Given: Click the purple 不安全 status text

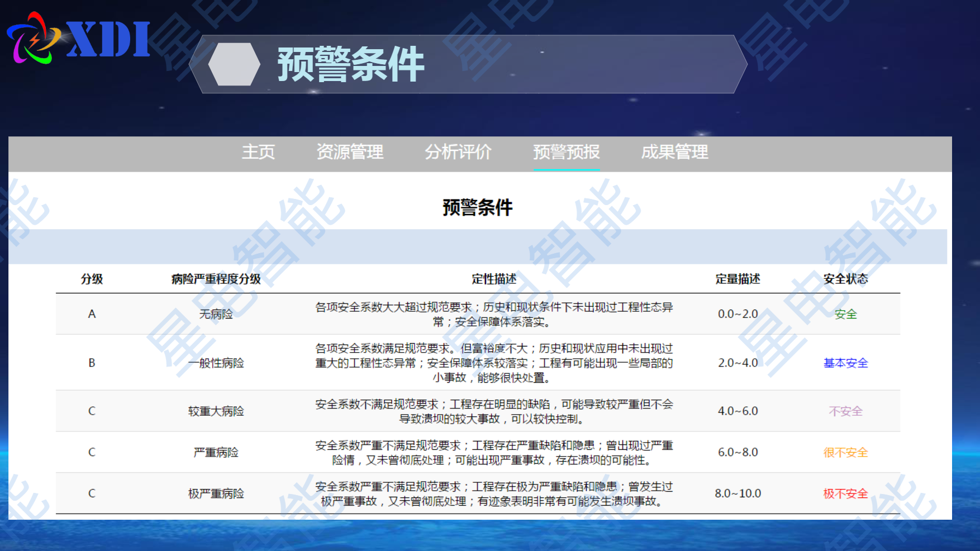Looking at the screenshot, I should (845, 411).
